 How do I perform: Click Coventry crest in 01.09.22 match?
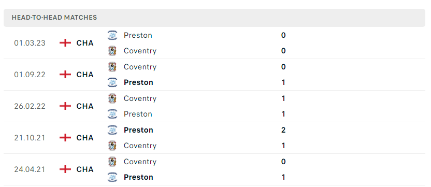pos(112,67)
